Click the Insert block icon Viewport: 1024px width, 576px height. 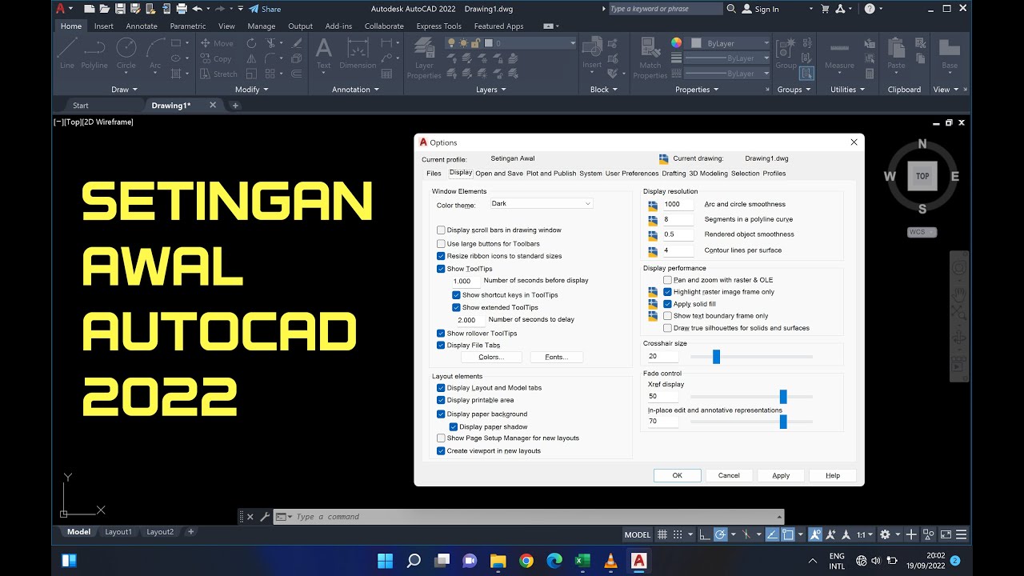592,54
